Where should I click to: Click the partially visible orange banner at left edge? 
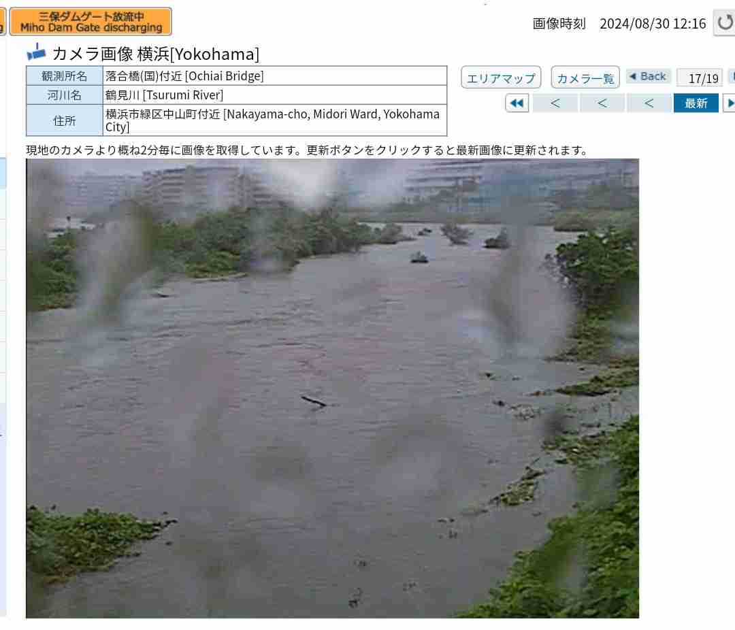(x=2, y=22)
